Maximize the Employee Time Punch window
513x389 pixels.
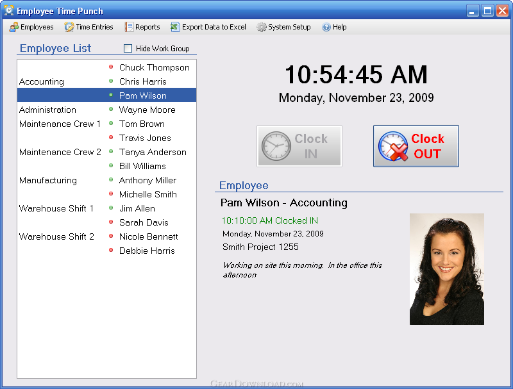coord(487,11)
